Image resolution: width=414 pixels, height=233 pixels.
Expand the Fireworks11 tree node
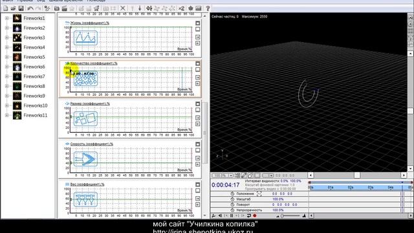point(7,115)
